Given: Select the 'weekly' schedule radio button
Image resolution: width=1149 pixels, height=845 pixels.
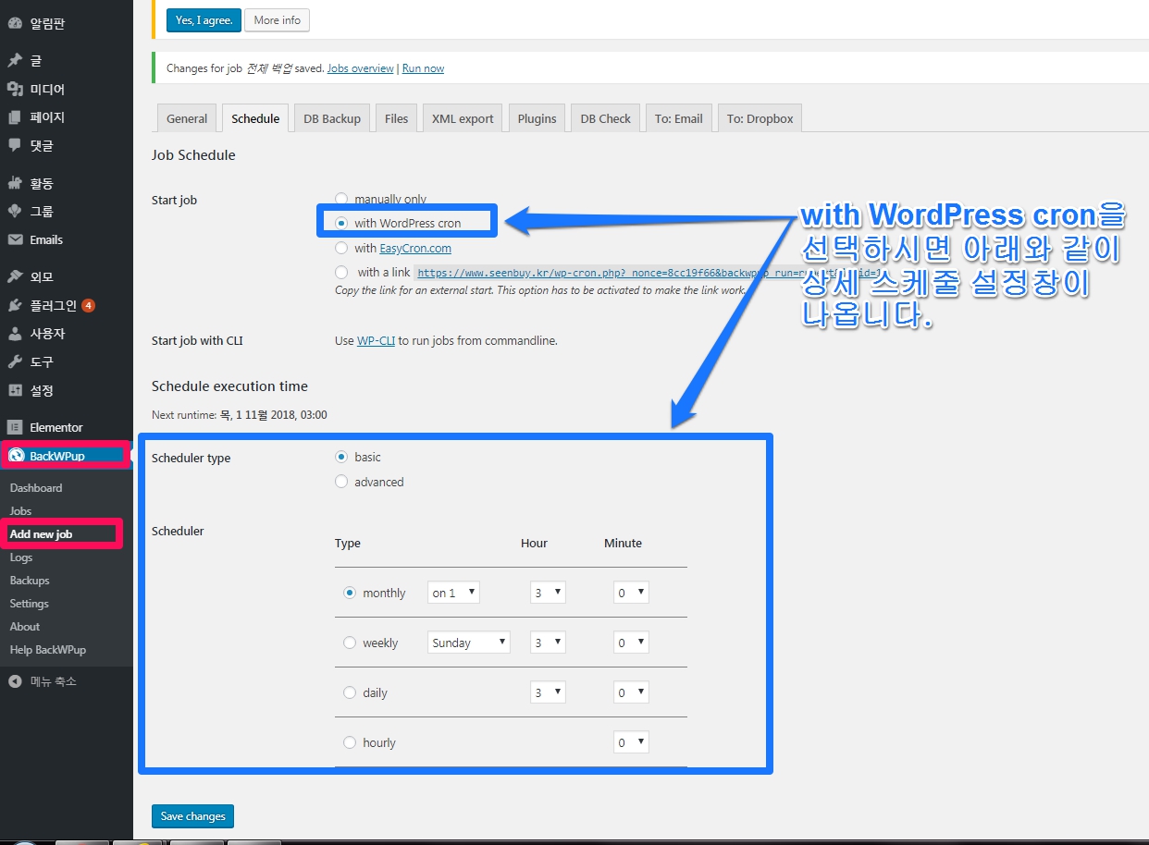Looking at the screenshot, I should (350, 643).
